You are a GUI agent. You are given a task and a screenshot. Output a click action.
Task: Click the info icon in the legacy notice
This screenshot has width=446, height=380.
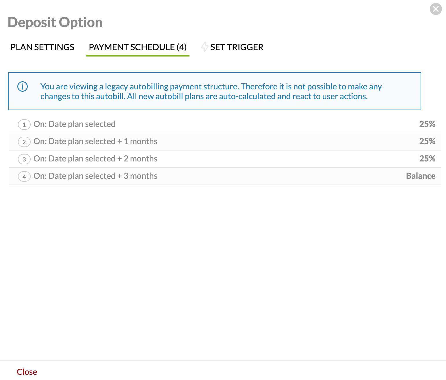[x=23, y=86]
